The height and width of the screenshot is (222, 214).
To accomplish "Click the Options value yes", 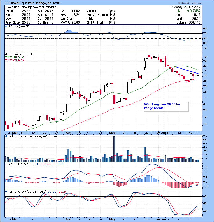I will [113, 11].
